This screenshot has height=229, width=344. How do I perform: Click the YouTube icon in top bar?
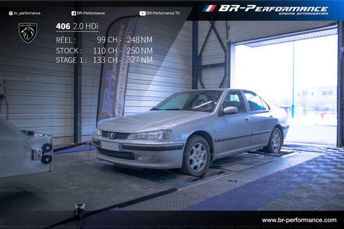(x=142, y=13)
